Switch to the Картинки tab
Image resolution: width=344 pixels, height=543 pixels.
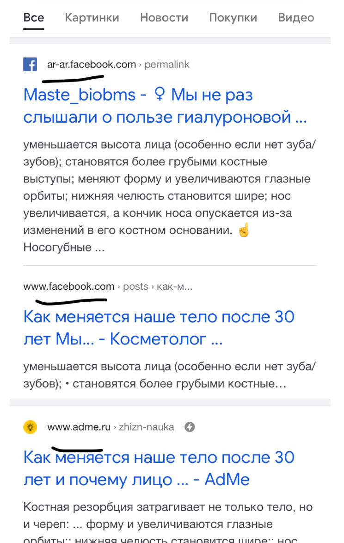[x=92, y=18]
